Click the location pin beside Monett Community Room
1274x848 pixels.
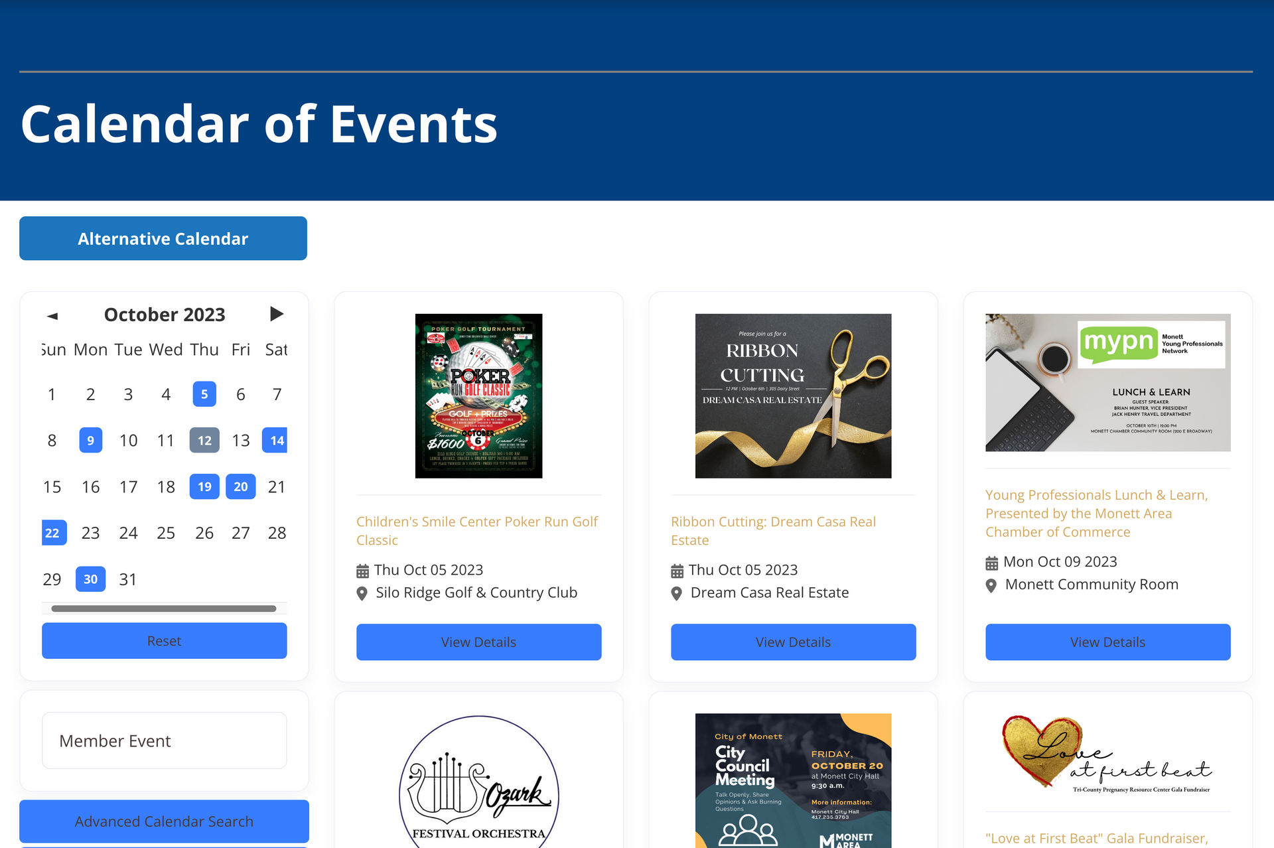point(991,585)
